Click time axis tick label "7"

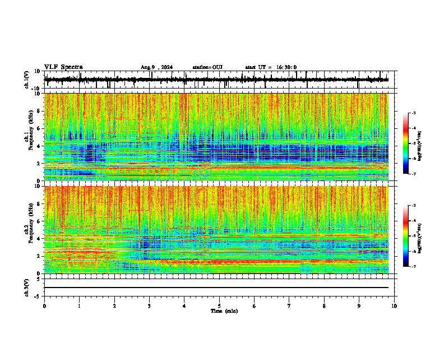tap(289, 306)
